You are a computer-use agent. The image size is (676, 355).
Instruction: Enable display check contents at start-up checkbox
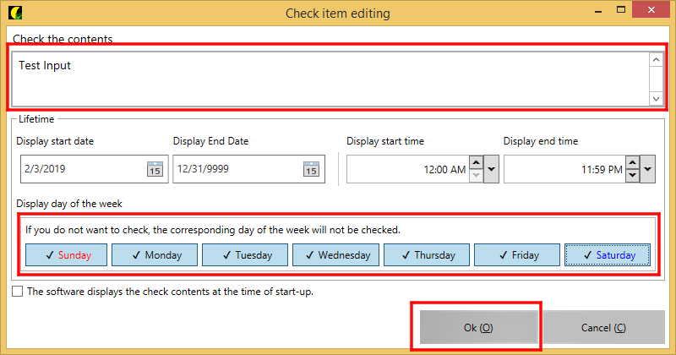(x=19, y=292)
